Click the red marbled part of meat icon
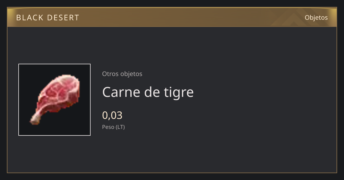344x180 pixels. (59, 93)
